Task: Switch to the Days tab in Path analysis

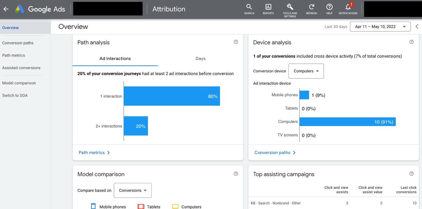Action: pyautogui.click(x=200, y=59)
